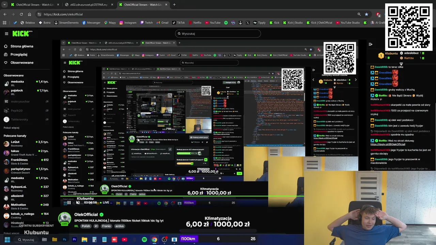Open Kick | Studio bookmark
436x245 pixels.
coord(292,23)
